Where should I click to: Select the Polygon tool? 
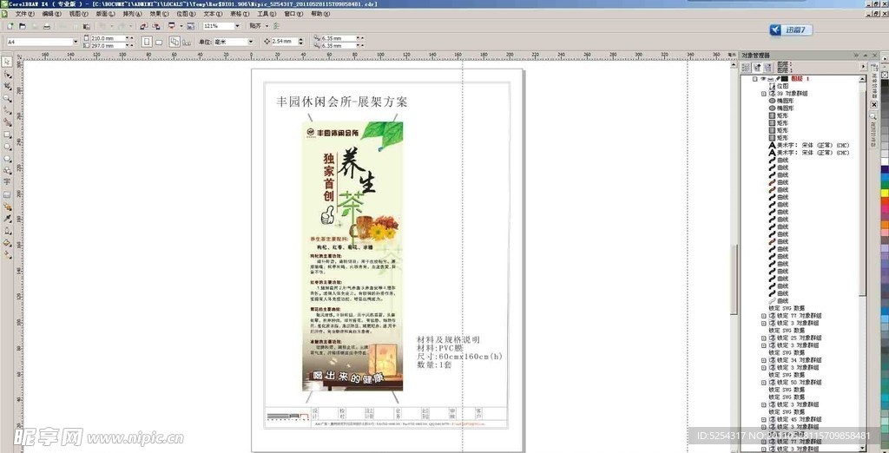(7, 159)
